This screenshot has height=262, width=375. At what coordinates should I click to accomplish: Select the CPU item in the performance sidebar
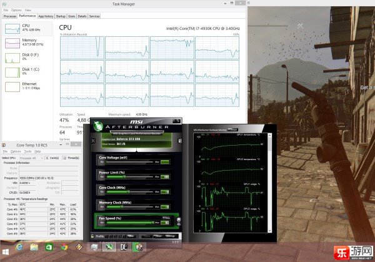click(x=27, y=29)
